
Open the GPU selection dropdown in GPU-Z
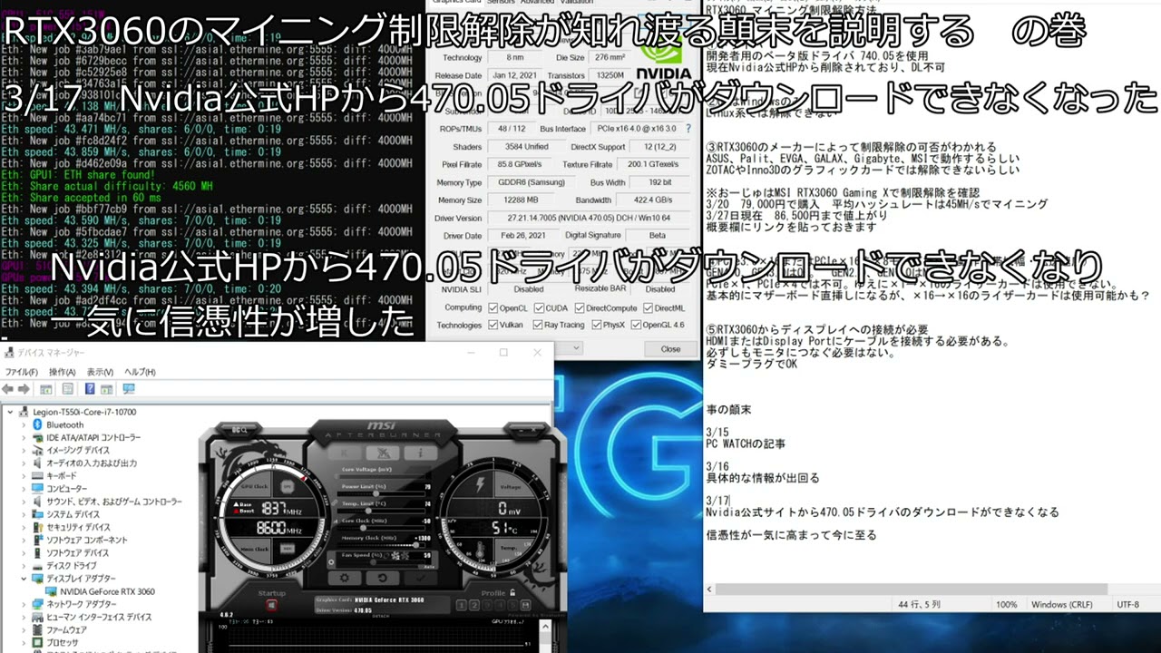click(x=577, y=348)
